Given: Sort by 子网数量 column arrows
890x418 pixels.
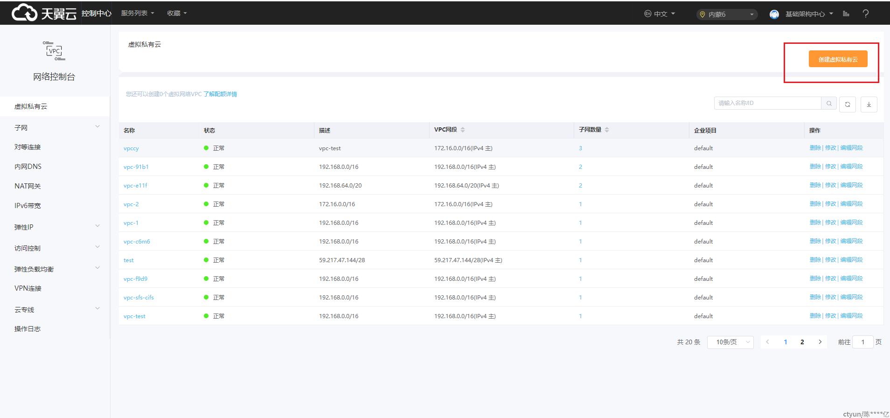Looking at the screenshot, I should [607, 130].
